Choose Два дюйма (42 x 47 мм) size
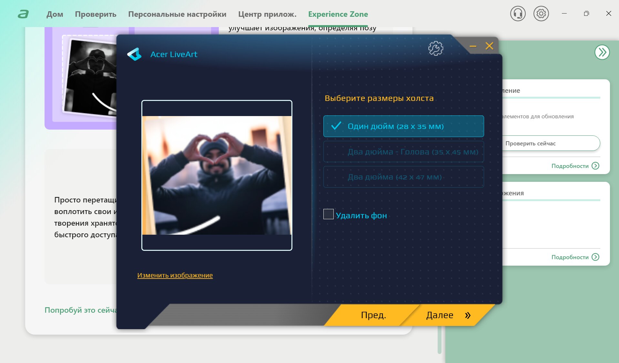619x363 pixels. (x=403, y=177)
